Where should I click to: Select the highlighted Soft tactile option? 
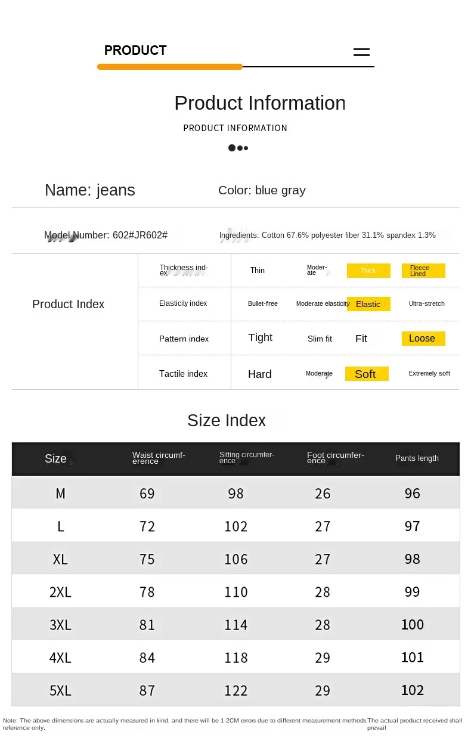pos(367,374)
